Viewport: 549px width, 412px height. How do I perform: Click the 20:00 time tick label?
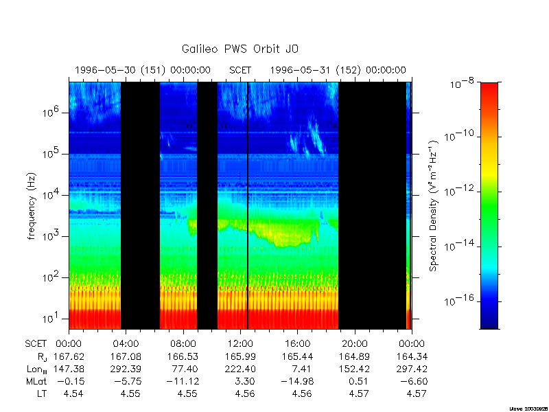click(354, 344)
